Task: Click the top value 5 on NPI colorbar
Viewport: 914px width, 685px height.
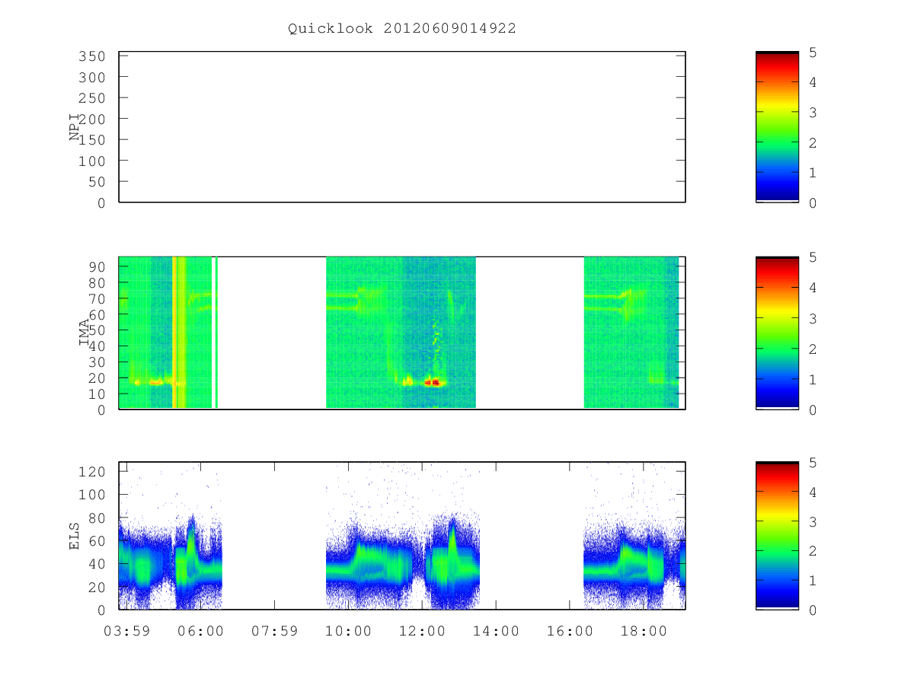Action: coord(813,53)
